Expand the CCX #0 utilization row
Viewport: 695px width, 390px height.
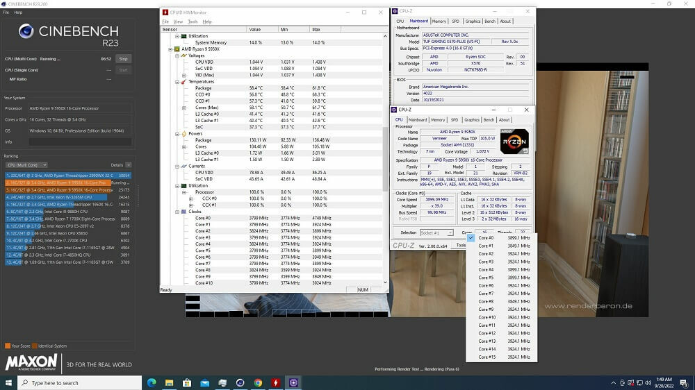click(190, 198)
